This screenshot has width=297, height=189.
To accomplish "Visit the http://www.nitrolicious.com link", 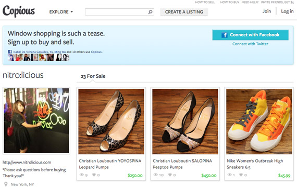I will pyautogui.click(x=27, y=163).
